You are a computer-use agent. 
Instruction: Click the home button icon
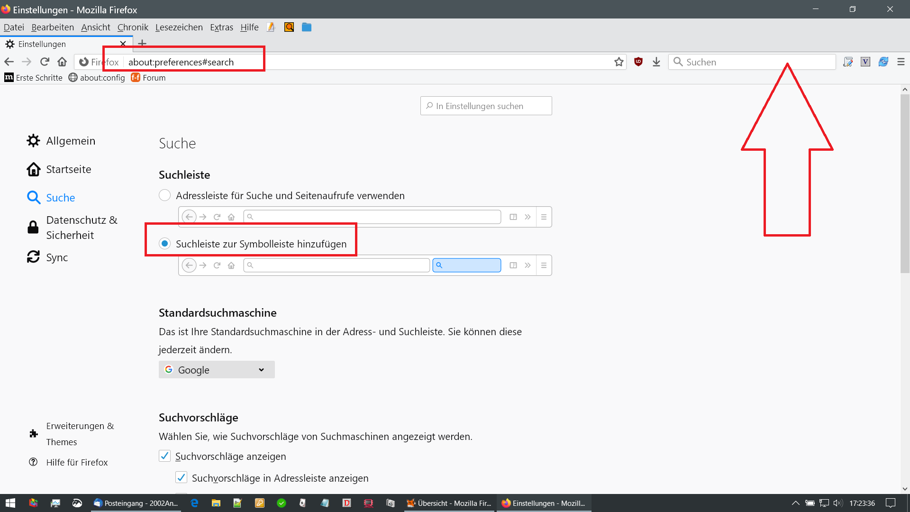[62, 62]
